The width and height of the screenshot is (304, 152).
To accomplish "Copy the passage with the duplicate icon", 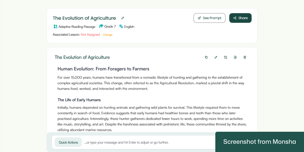I will click(206, 57).
